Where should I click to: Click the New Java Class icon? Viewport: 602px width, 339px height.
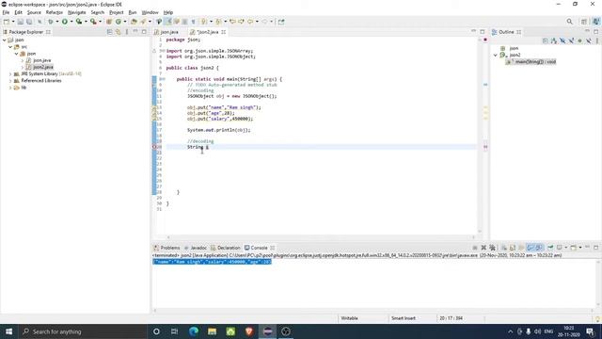coord(119,22)
